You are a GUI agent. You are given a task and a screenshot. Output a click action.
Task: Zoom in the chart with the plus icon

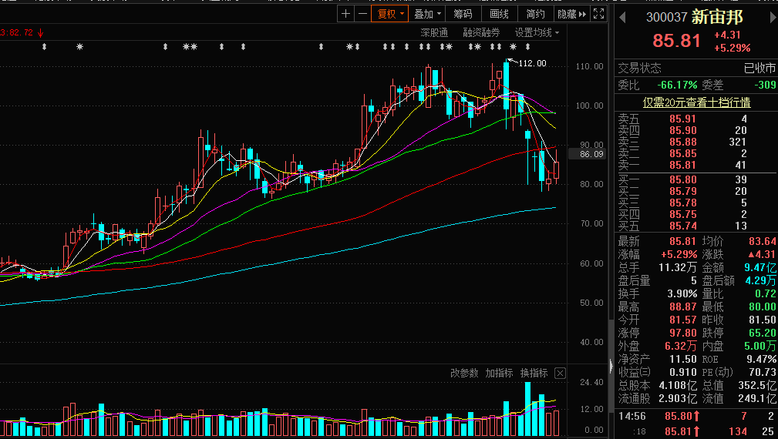(346, 14)
